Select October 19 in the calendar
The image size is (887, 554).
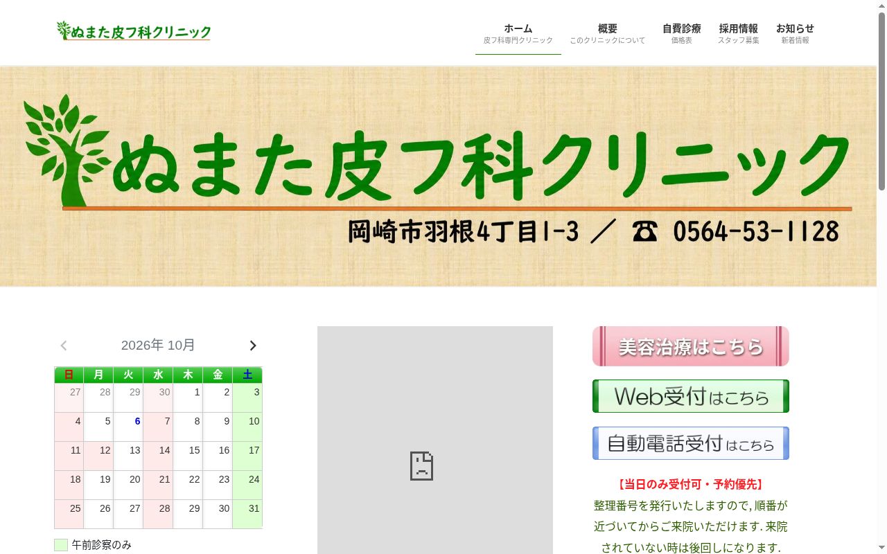coord(98,485)
